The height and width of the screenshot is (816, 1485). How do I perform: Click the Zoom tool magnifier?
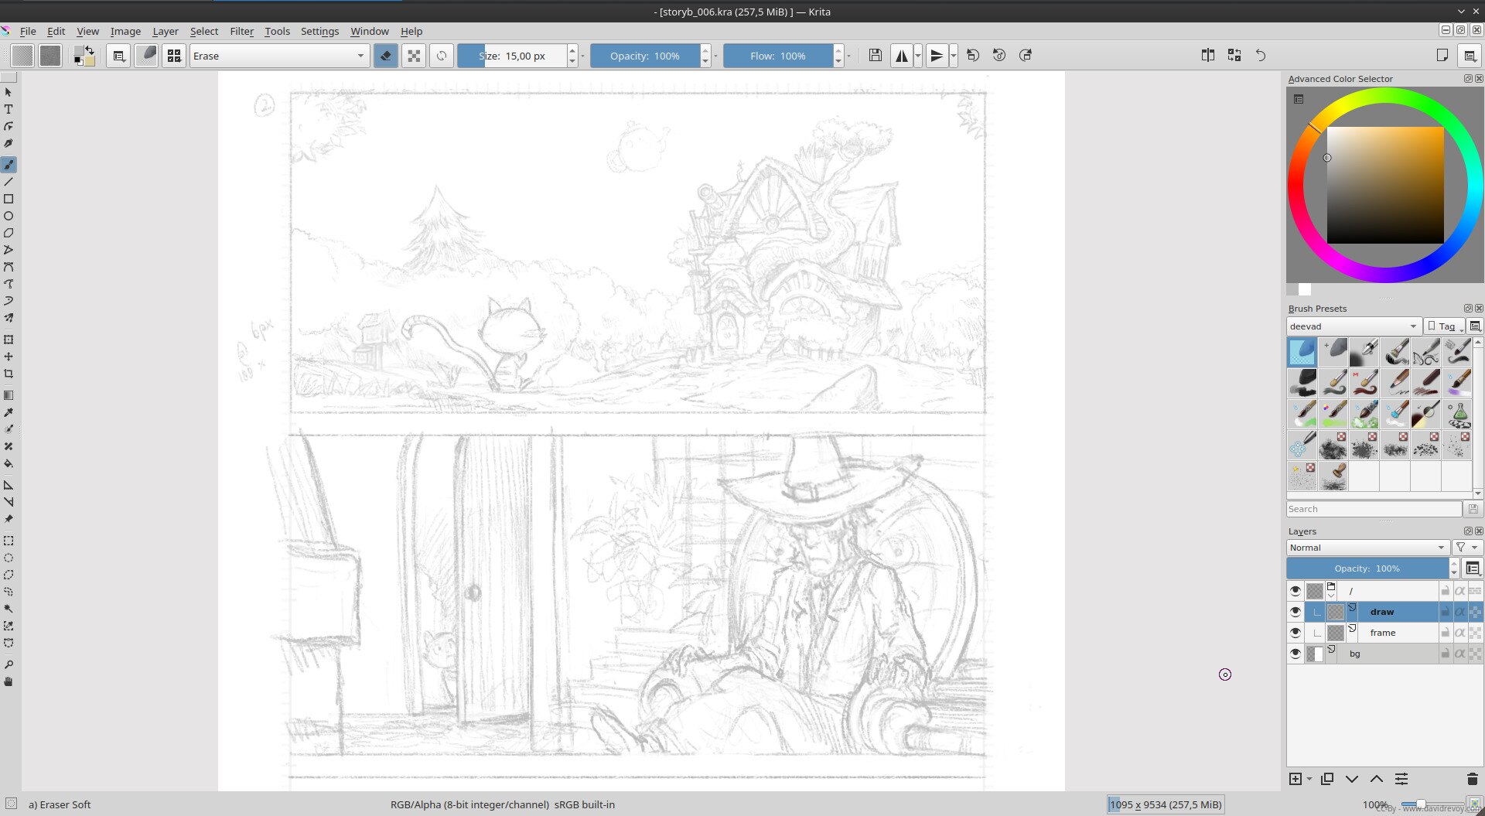click(9, 664)
